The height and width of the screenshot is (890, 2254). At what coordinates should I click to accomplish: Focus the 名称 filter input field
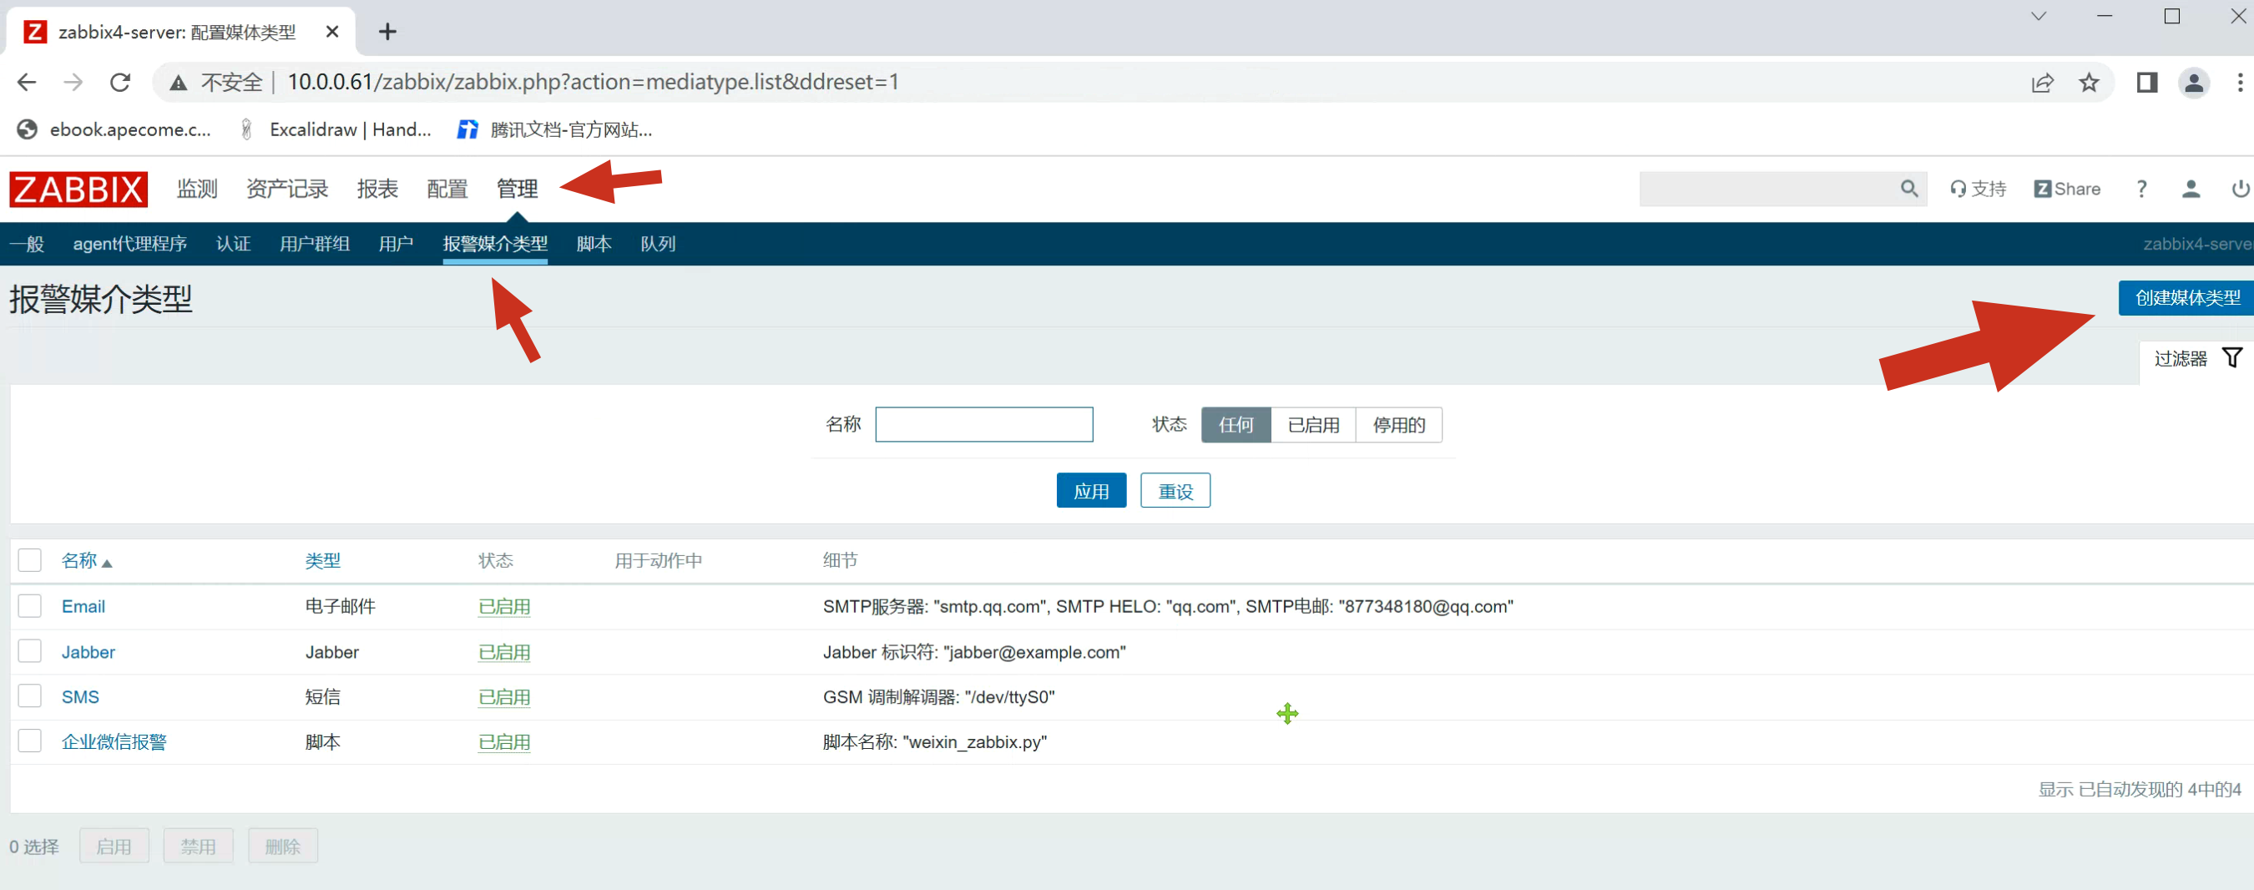click(983, 425)
